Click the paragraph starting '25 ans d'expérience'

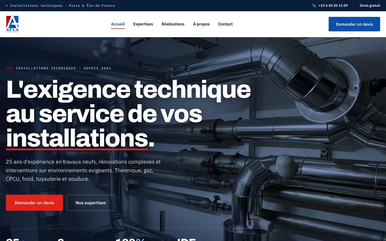(83, 170)
